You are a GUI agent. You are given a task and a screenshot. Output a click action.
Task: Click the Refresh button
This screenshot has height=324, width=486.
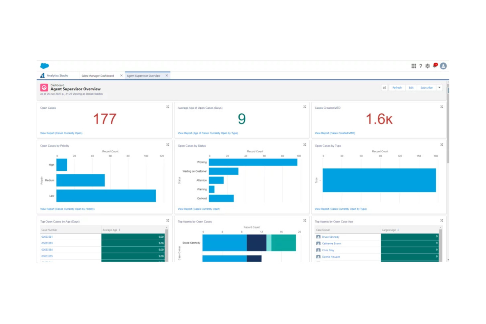coord(397,87)
